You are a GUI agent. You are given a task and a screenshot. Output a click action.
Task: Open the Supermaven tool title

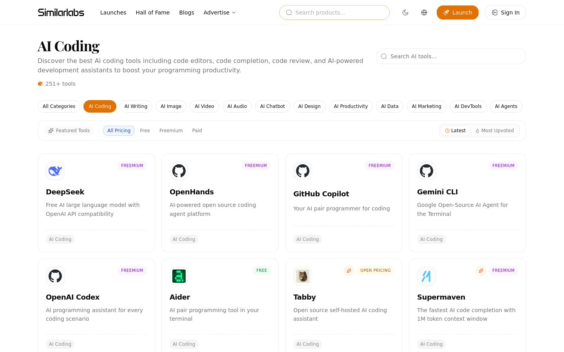tap(441, 297)
